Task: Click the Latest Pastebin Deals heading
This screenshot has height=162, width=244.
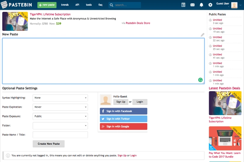Action: click(224, 88)
